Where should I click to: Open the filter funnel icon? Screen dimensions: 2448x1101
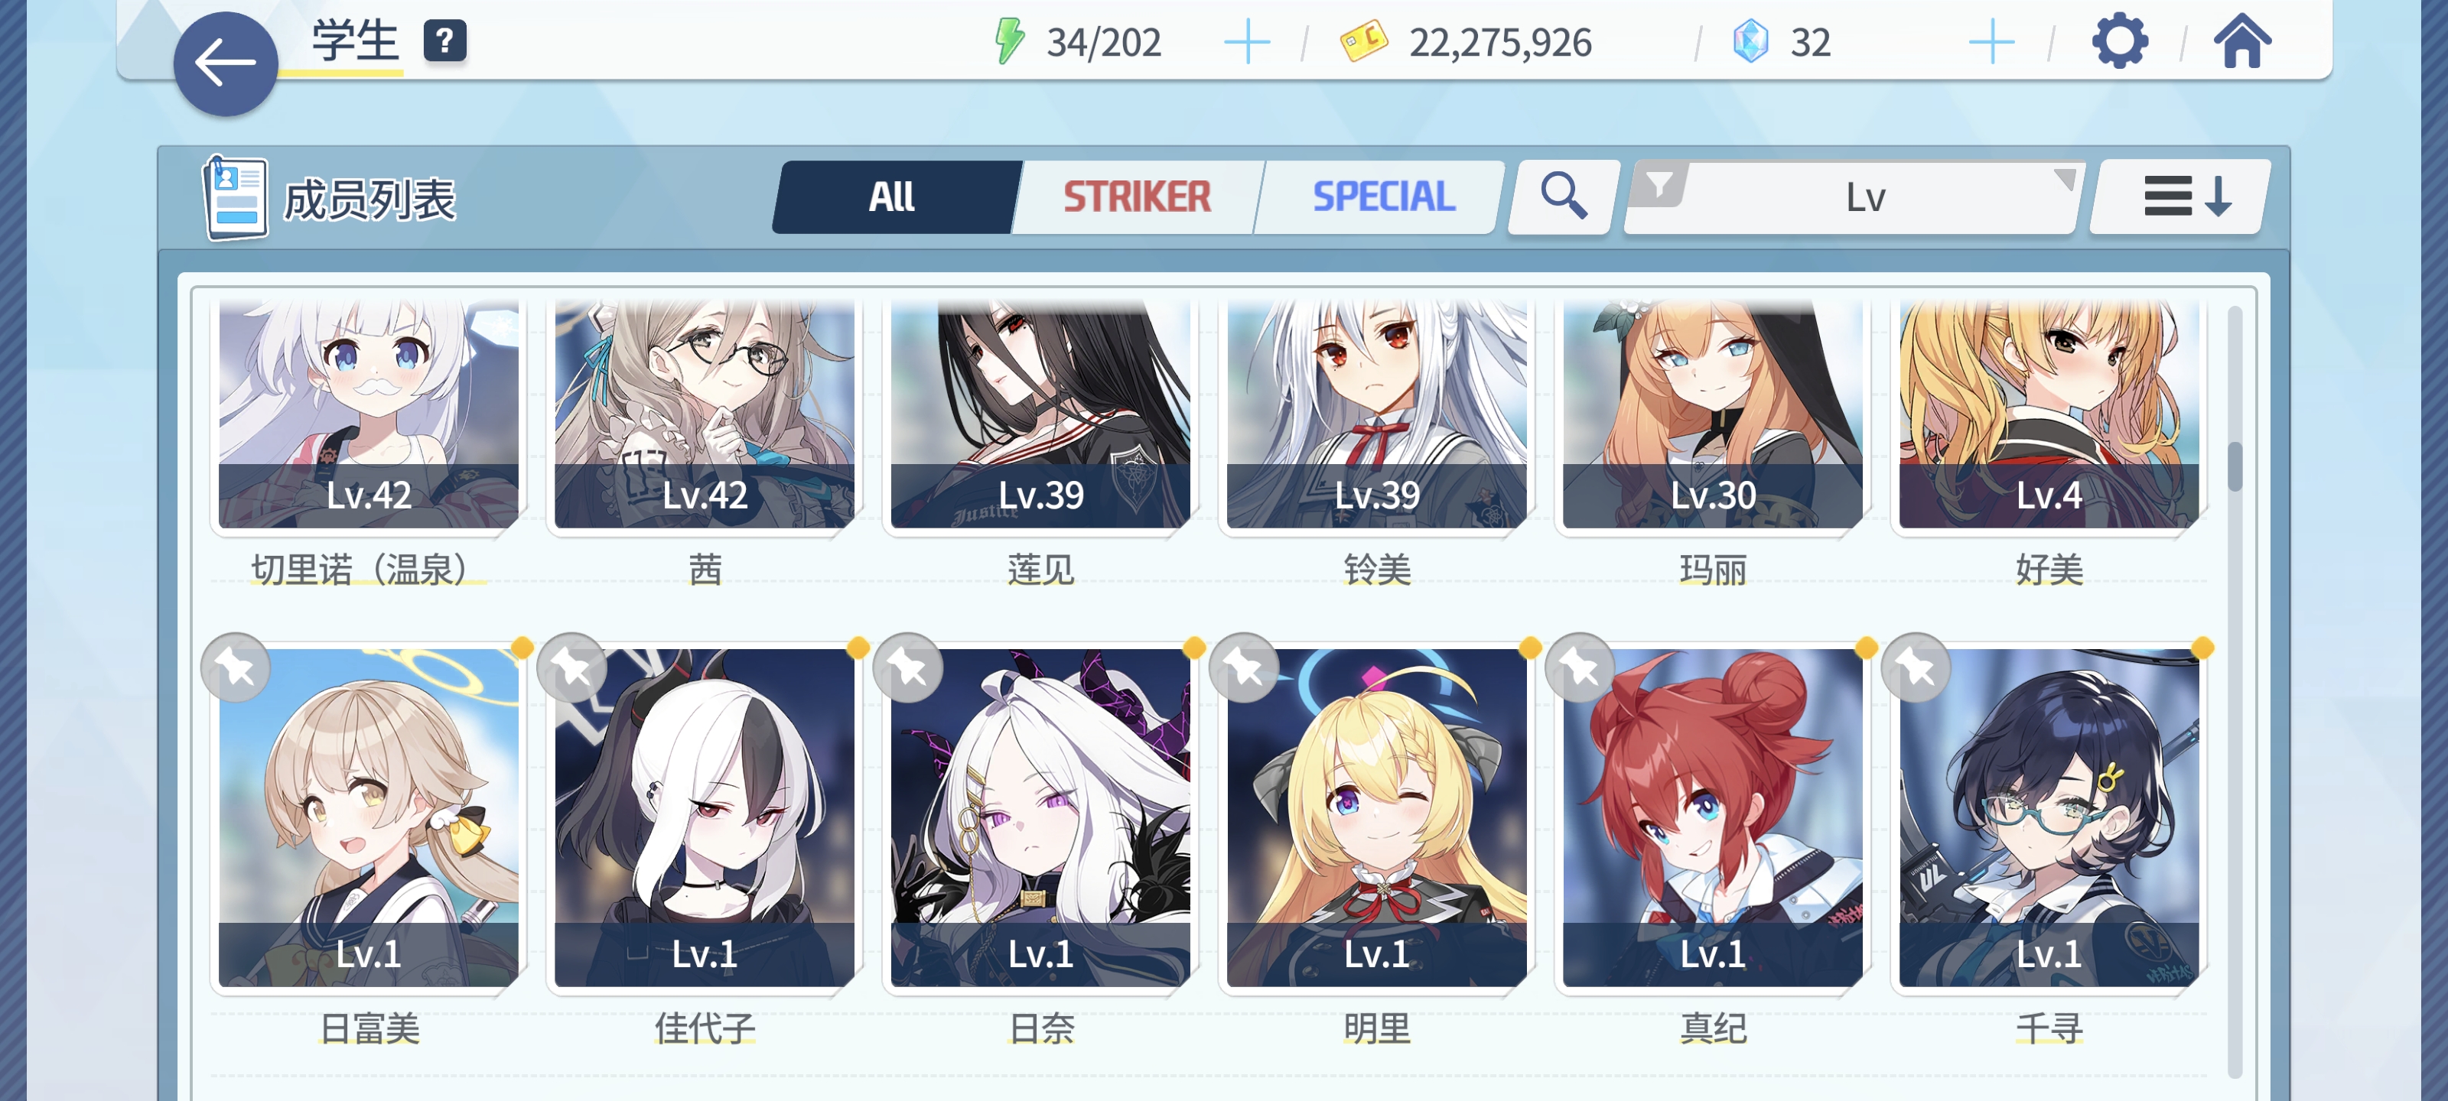[x=1659, y=183]
